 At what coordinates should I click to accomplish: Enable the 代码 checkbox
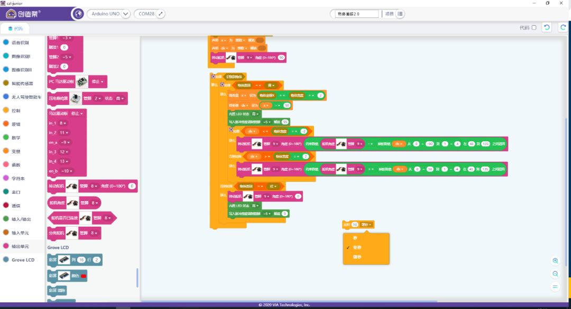point(533,27)
